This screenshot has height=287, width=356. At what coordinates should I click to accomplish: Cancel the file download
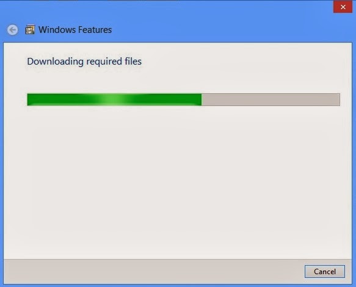coord(325,271)
